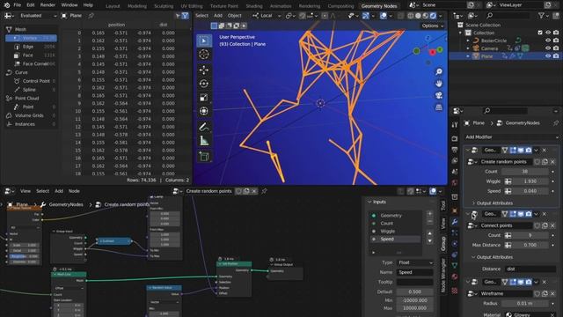
Task: Click the Wireframe Radius field 0.01 m
Action: tap(524, 303)
